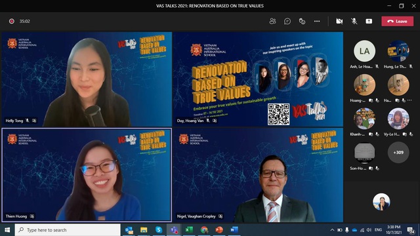Open PowerPoint from the taskbar
This screenshot has height=236, width=420.
pyautogui.click(x=219, y=230)
